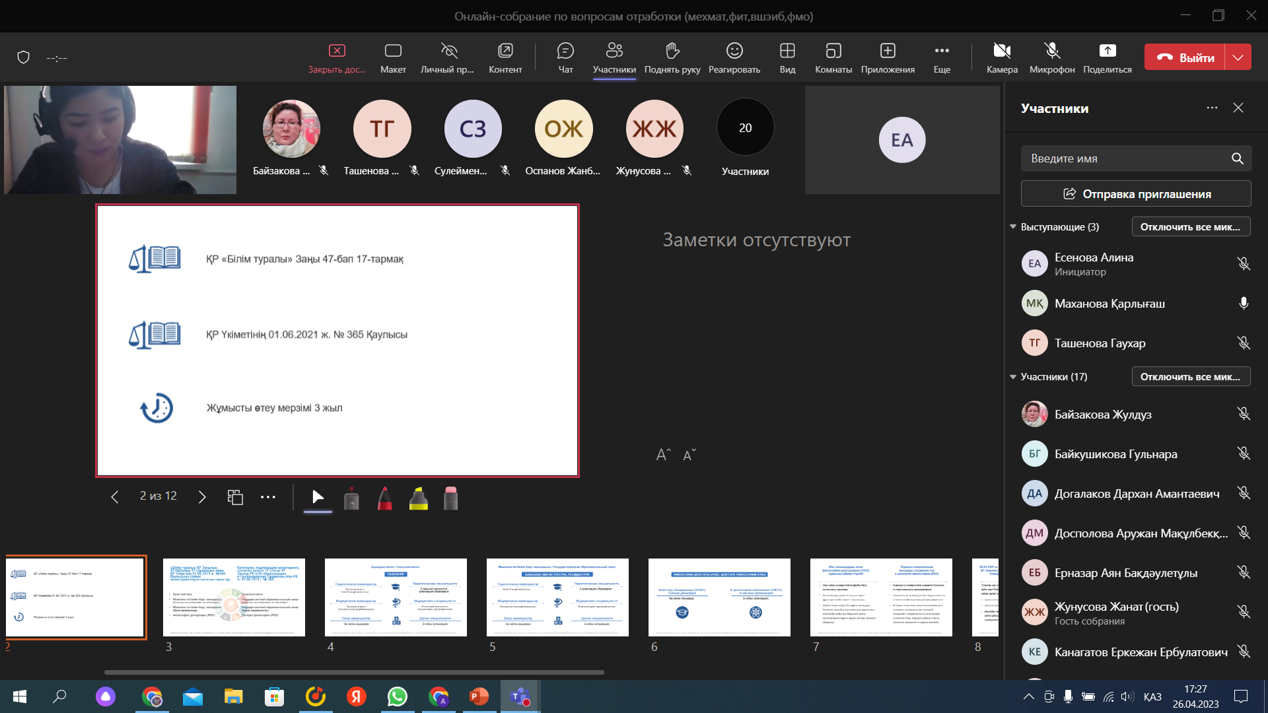Image resolution: width=1268 pixels, height=713 pixels.
Task: Open the slide grid view icon
Action: coord(235,497)
